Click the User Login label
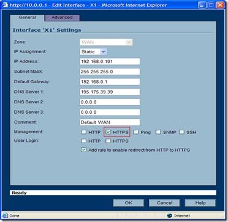228x222 pixels. [26, 141]
